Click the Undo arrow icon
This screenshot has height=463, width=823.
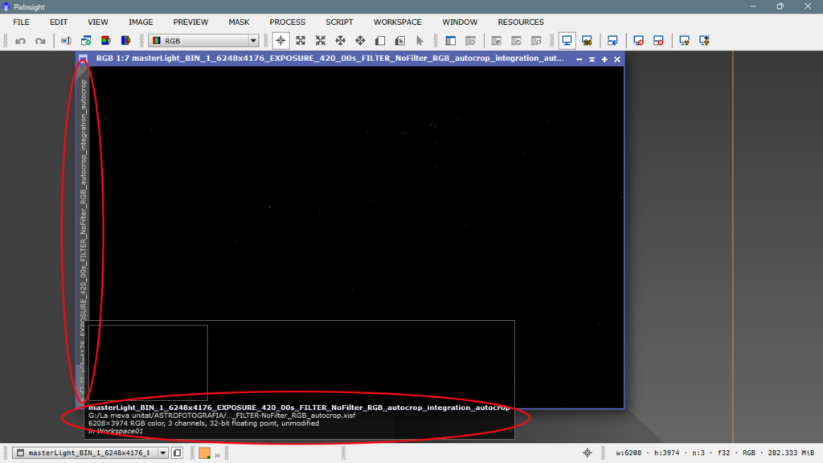(x=20, y=40)
